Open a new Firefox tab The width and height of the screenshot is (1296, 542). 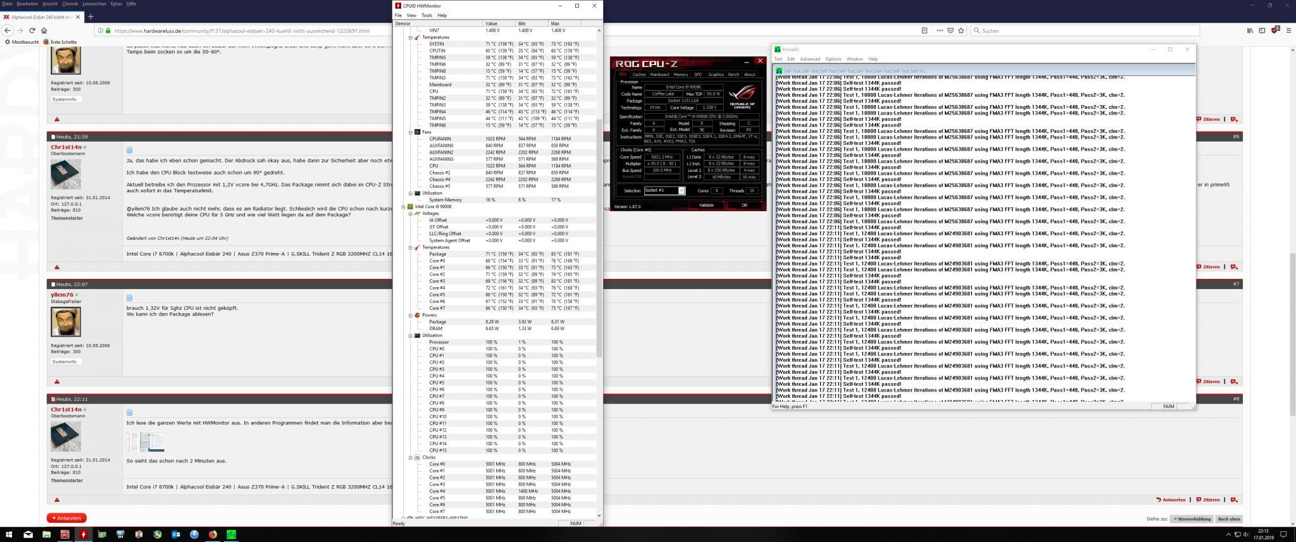pyautogui.click(x=90, y=16)
